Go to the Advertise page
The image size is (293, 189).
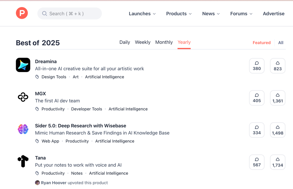tap(273, 14)
